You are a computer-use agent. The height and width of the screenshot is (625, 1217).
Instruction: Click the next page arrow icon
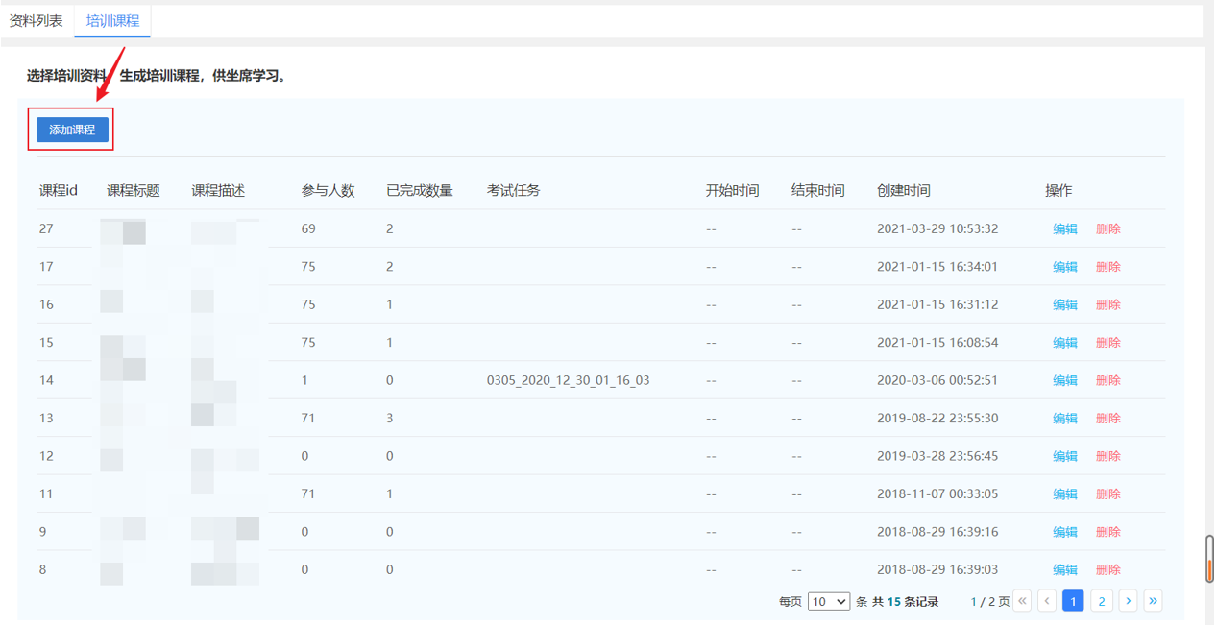[x=1128, y=601]
